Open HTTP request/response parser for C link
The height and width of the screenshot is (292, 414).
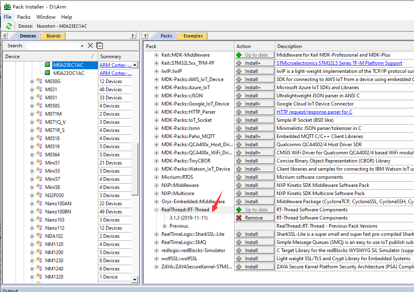click(x=314, y=112)
